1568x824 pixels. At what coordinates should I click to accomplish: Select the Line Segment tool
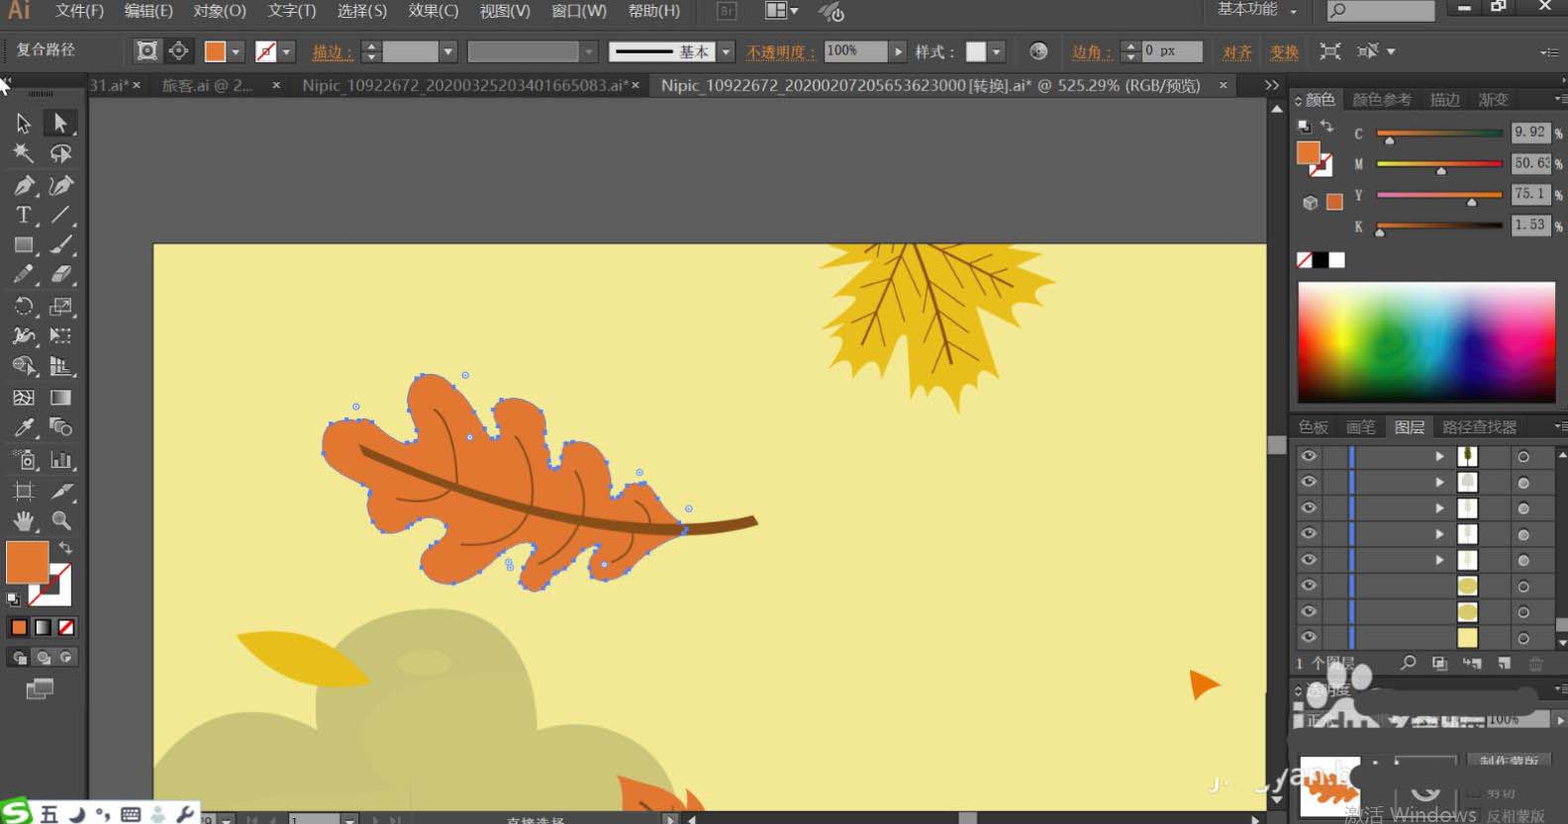pos(60,215)
